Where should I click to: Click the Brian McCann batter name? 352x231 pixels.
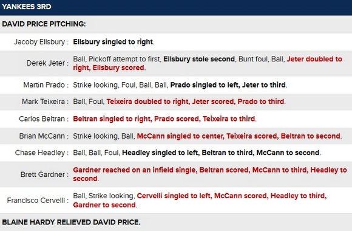[x=42, y=136]
